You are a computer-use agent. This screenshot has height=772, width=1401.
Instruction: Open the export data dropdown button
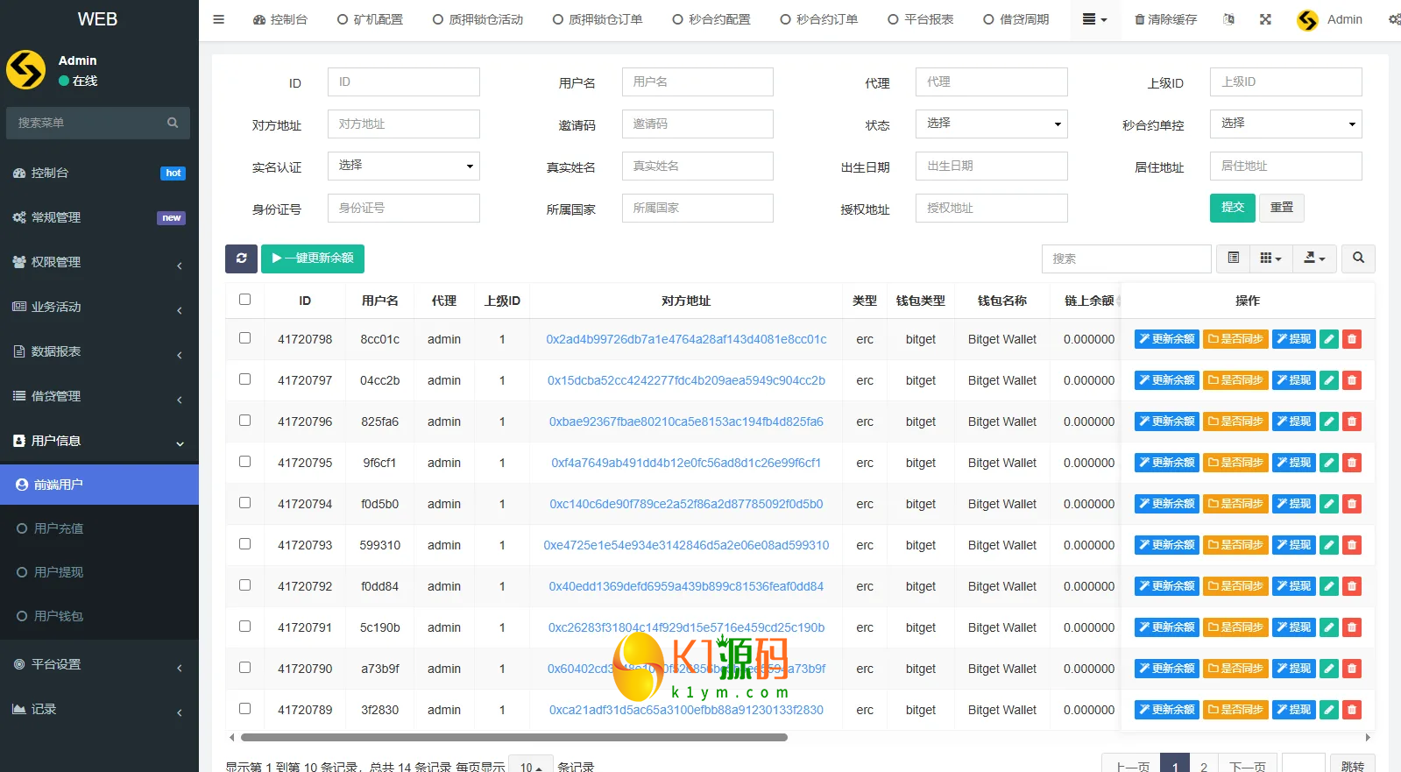point(1314,259)
